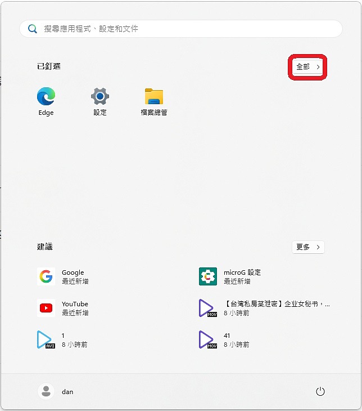Click the search magnifier icon
Viewport: 362px width, 411px height.
tap(33, 29)
